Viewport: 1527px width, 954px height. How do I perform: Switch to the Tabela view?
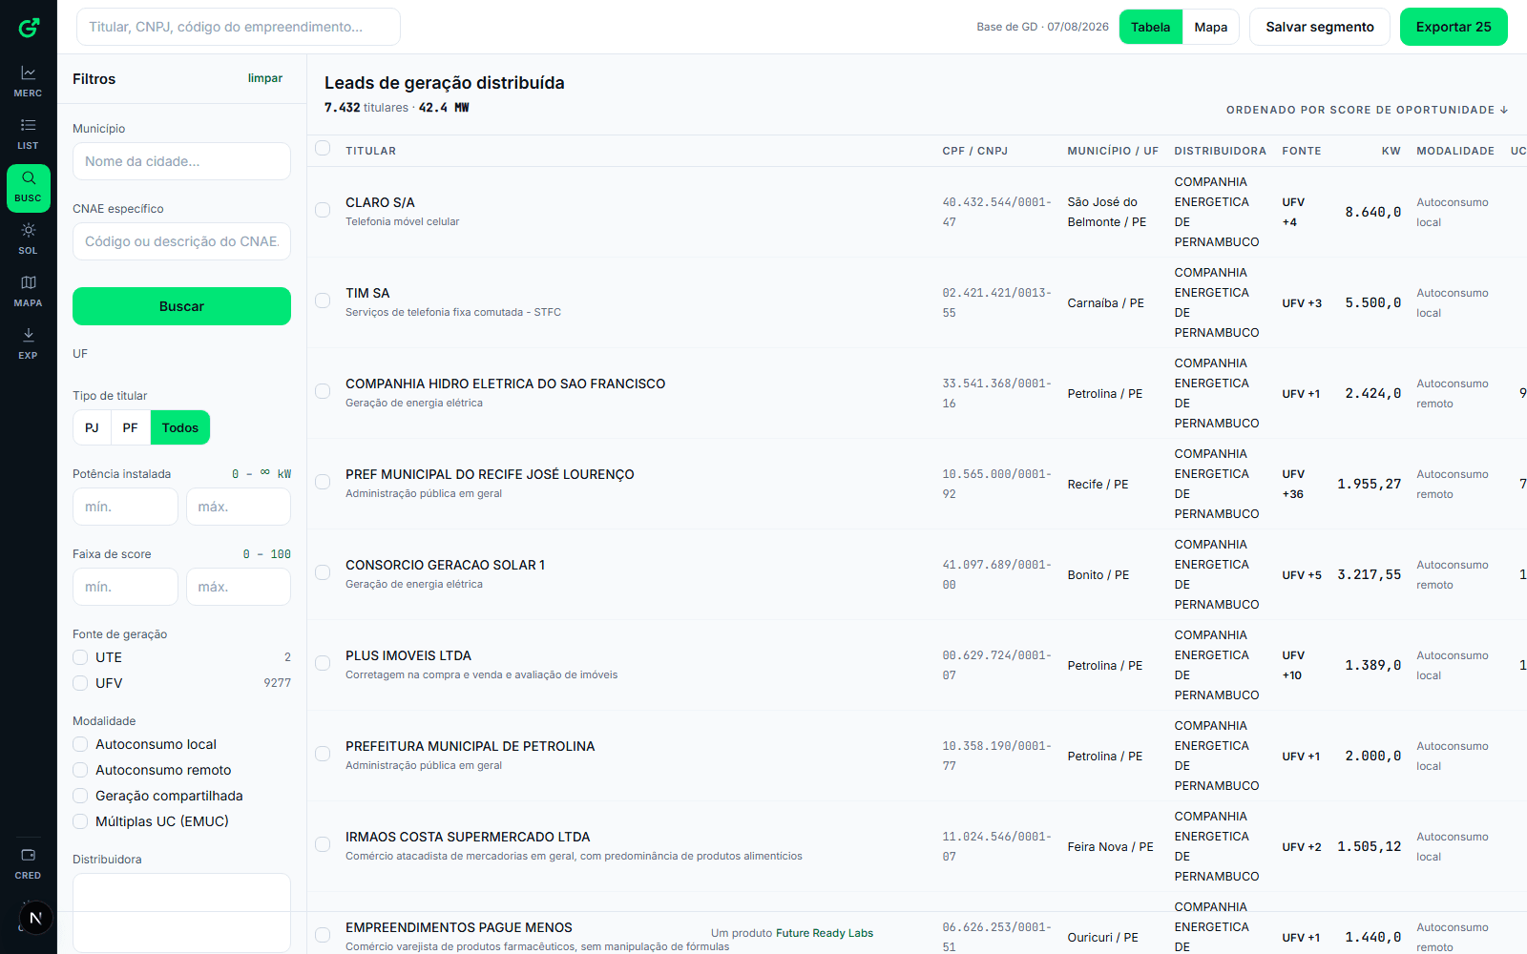1150,27
